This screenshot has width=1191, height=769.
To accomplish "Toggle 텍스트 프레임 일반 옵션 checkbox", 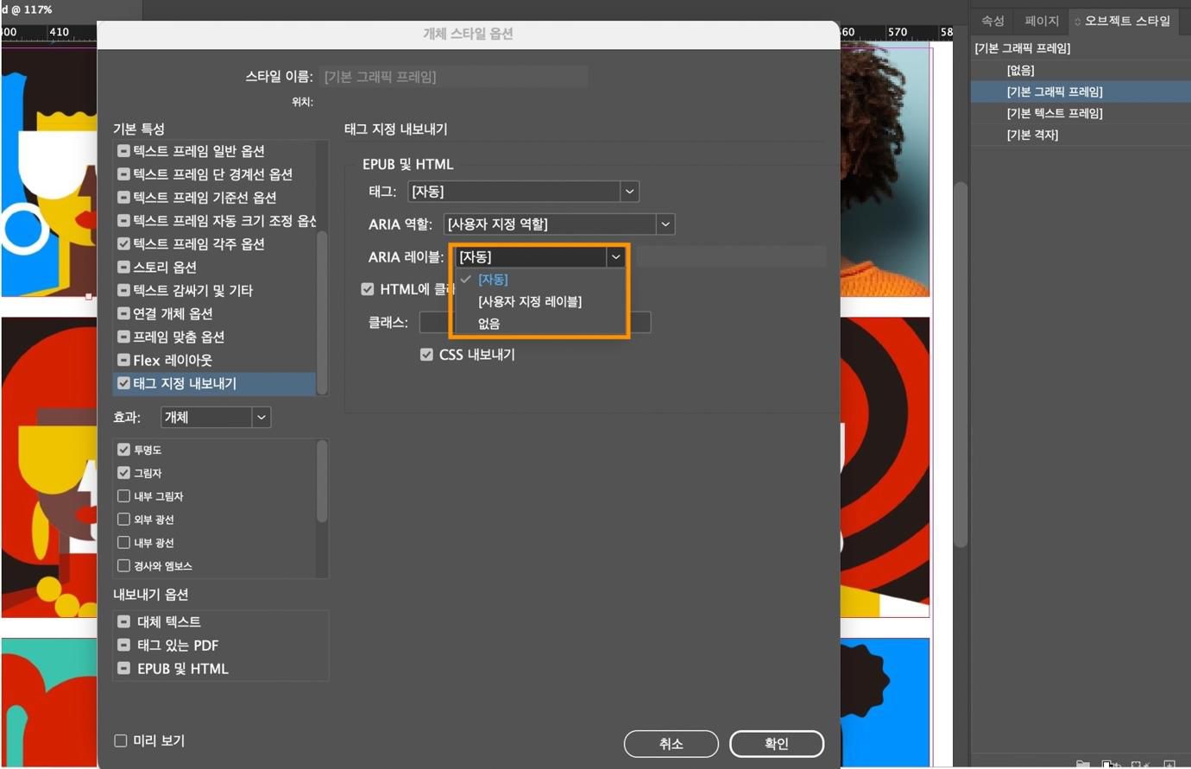I will coord(123,151).
